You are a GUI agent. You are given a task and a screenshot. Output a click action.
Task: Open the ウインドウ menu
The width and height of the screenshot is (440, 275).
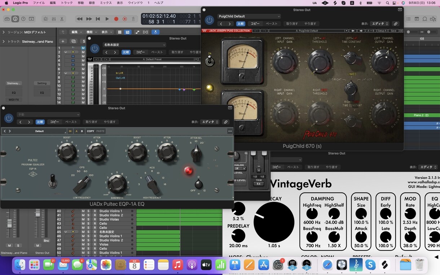(x=135, y=3)
